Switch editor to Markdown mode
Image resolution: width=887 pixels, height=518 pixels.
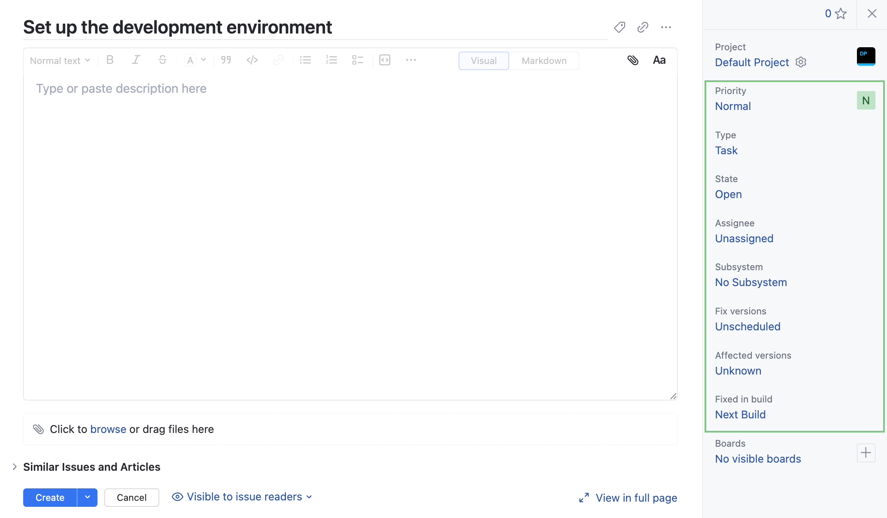point(544,61)
